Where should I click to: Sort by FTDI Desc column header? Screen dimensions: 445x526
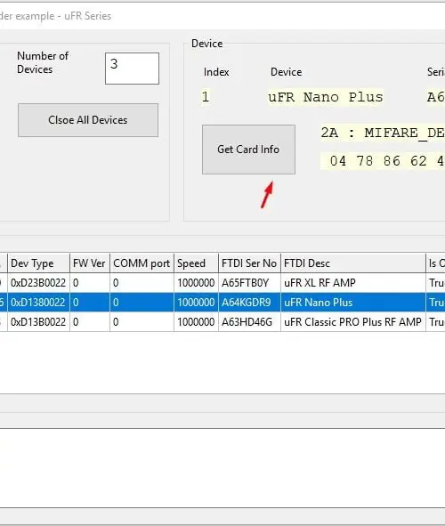click(x=352, y=263)
